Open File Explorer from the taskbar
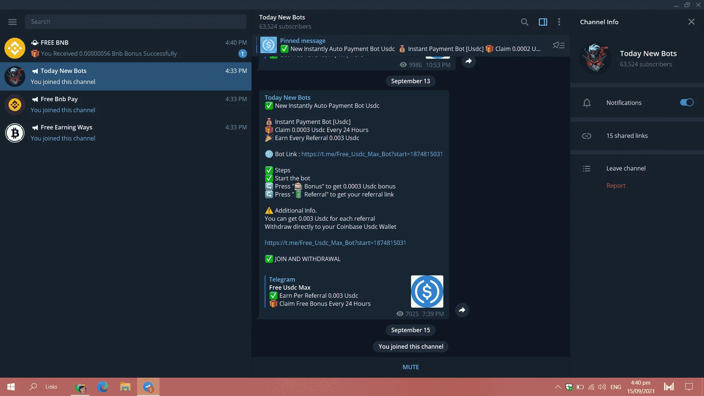 pyautogui.click(x=125, y=387)
